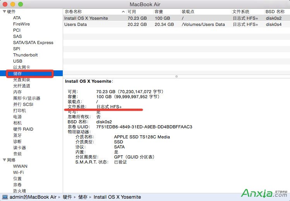Select 蓝牙 Bluetooth in the sidebar
The width and height of the screenshot is (290, 201).
17,135
